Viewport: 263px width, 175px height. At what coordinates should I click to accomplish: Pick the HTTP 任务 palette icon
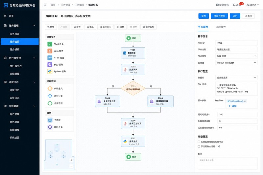pyautogui.click(x=50, y=58)
